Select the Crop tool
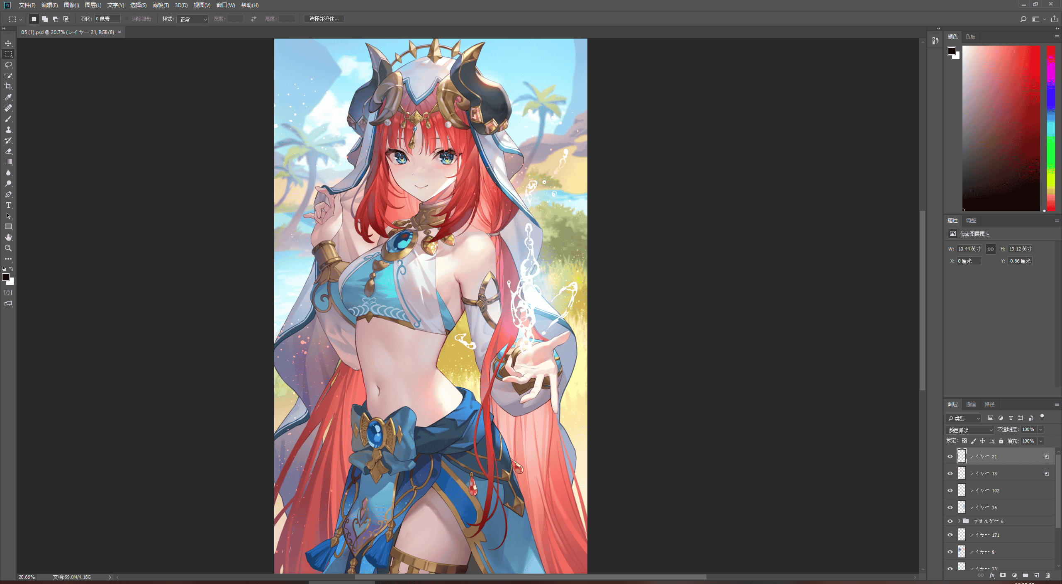Viewport: 1062px width, 584px height. pos(8,86)
